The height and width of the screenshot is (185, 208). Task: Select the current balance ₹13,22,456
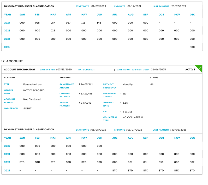click(86, 94)
